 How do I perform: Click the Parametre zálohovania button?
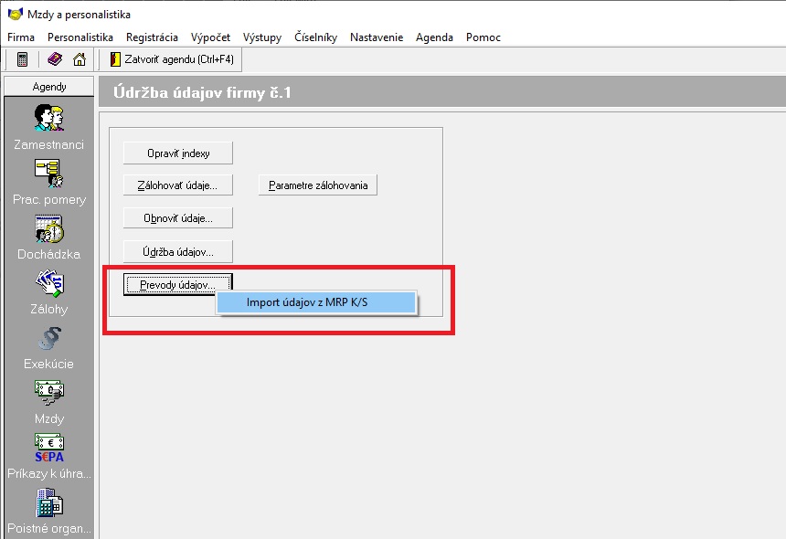coord(318,185)
